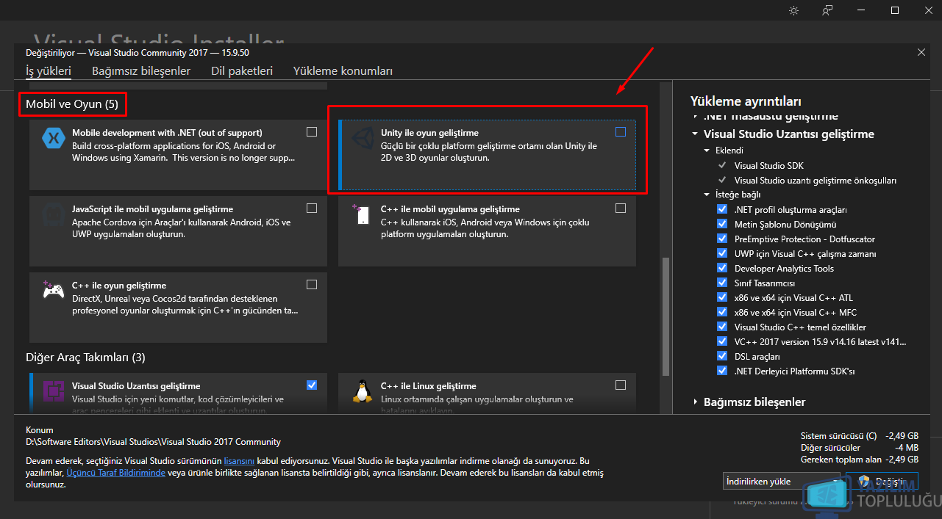Click the Xamarin mobile development icon
Image resolution: width=942 pixels, height=519 pixels.
(x=53, y=137)
